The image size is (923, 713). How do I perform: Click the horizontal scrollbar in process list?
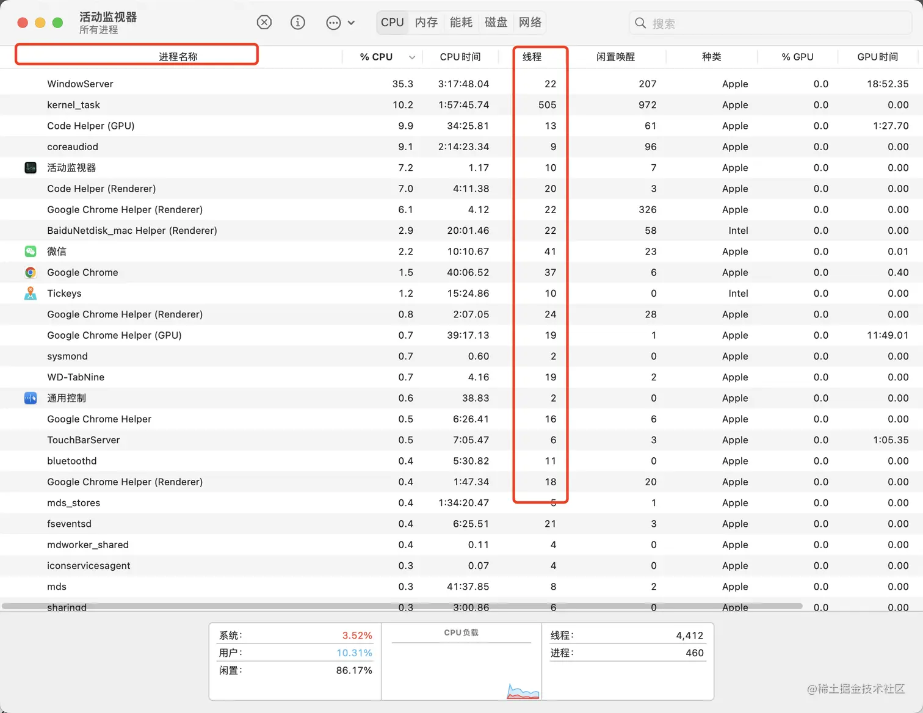(x=402, y=606)
